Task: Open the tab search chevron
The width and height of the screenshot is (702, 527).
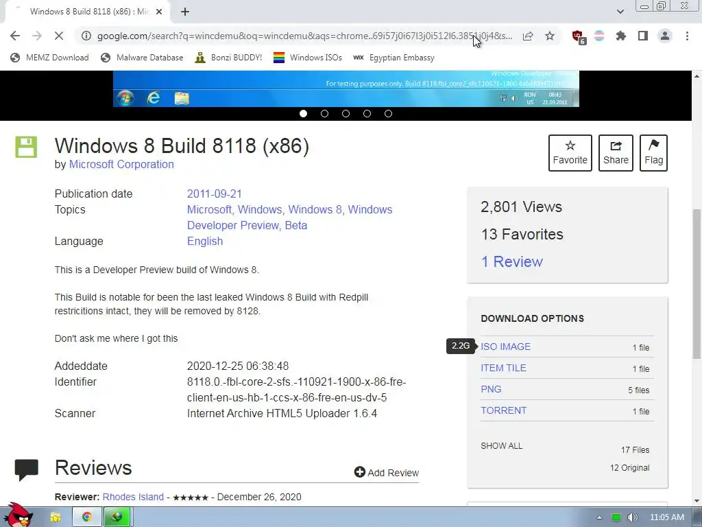Action: point(620,12)
